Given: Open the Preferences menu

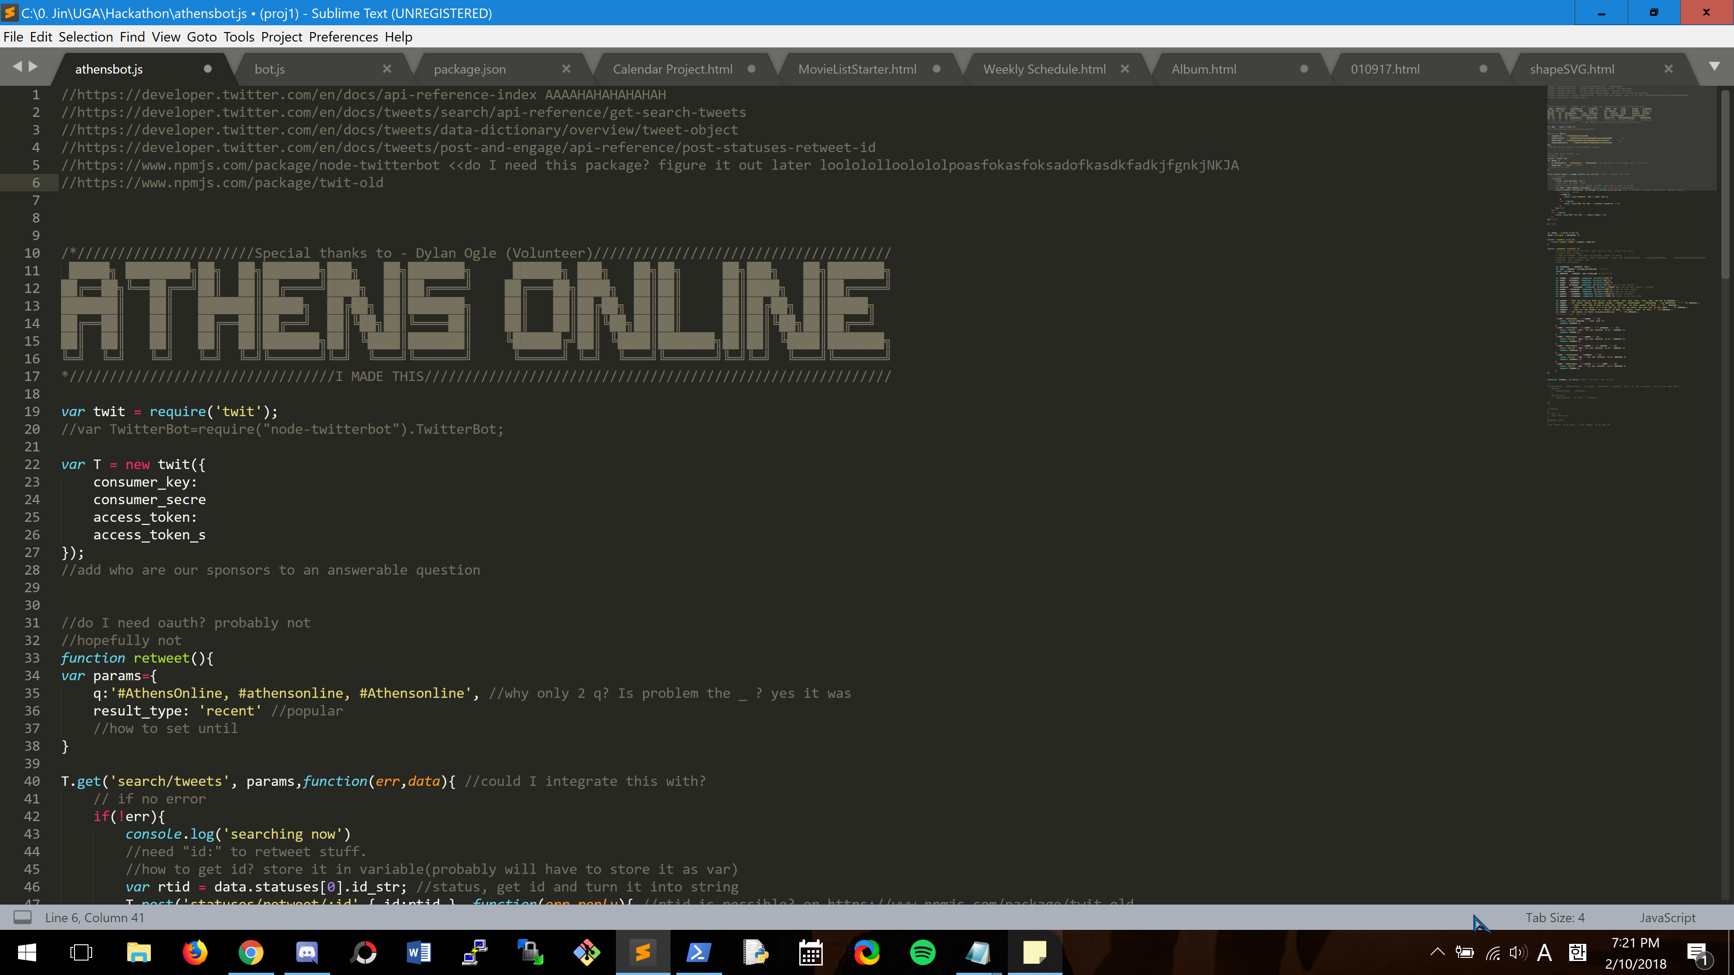Looking at the screenshot, I should 343,37.
